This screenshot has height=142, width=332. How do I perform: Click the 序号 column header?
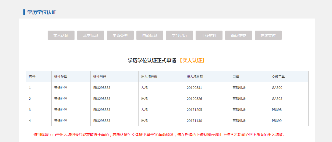click(32, 77)
